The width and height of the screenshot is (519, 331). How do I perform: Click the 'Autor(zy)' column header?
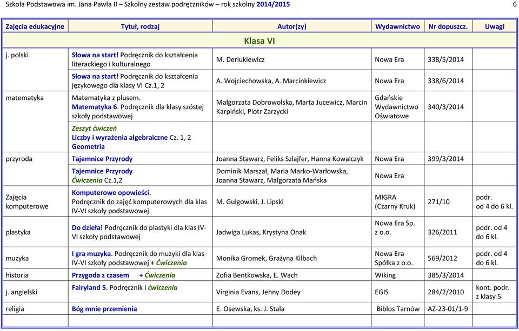coord(291,26)
